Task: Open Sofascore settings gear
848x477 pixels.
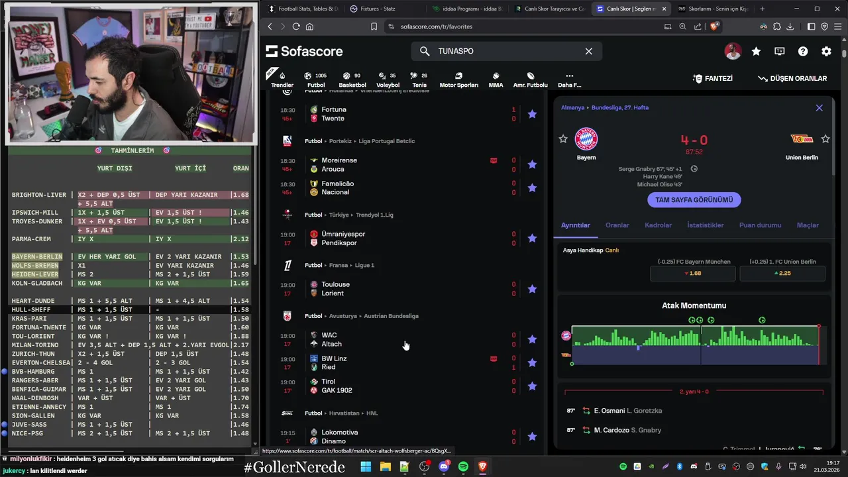Action: (x=826, y=51)
